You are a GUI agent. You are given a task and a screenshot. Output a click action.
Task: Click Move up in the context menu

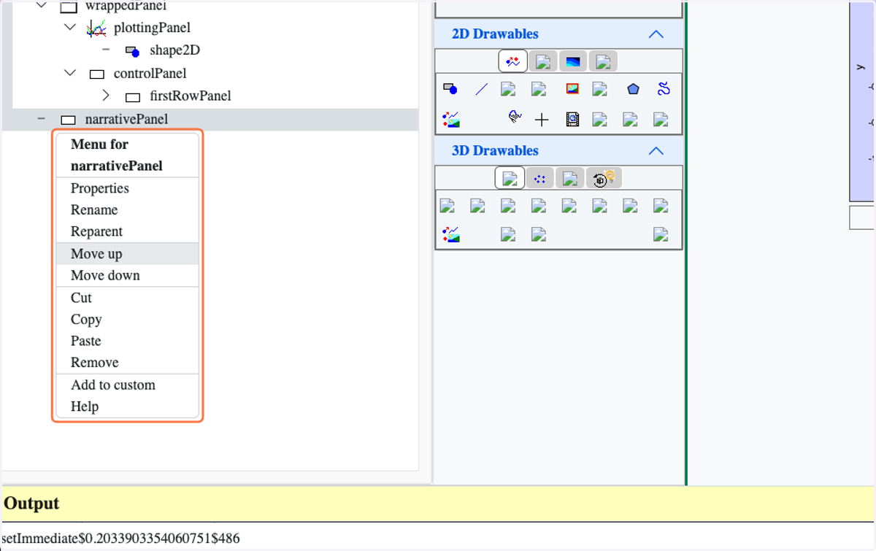coord(127,254)
